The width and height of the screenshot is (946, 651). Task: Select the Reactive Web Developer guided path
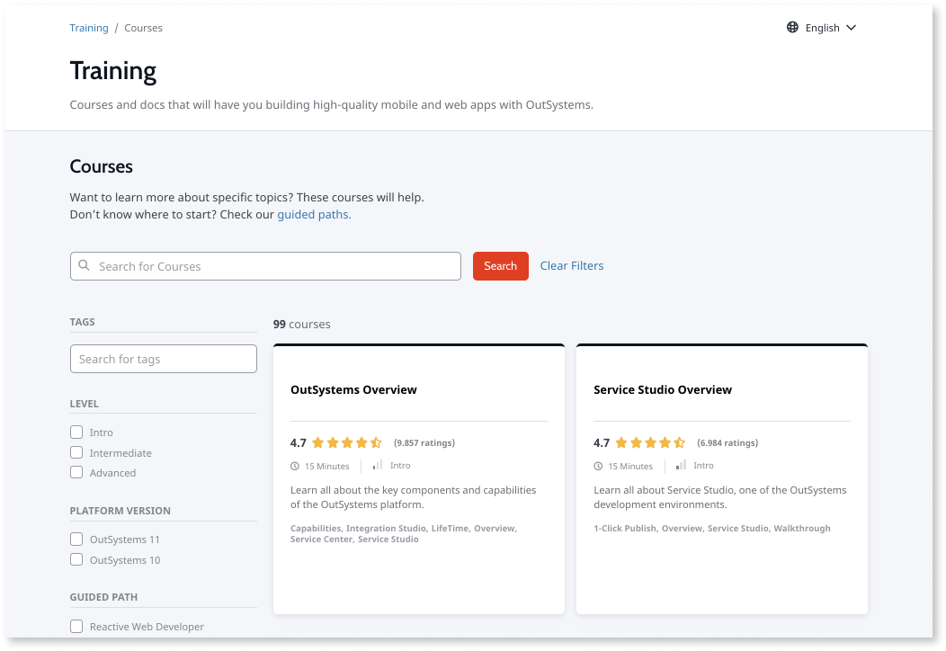pos(76,627)
